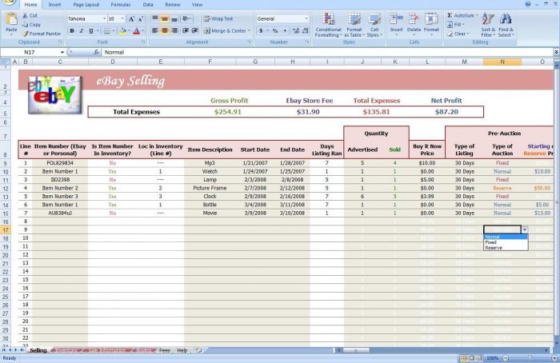Open the fill color bucket
560x363 pixels.
123,31
